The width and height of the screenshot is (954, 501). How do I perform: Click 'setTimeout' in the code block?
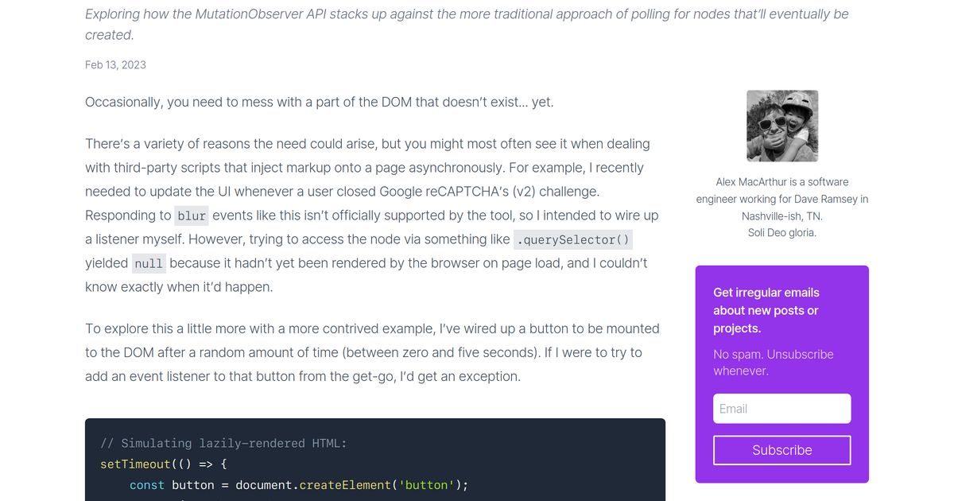135,464
